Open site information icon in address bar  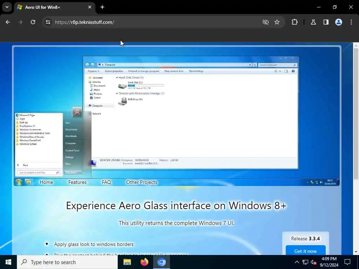(x=48, y=22)
